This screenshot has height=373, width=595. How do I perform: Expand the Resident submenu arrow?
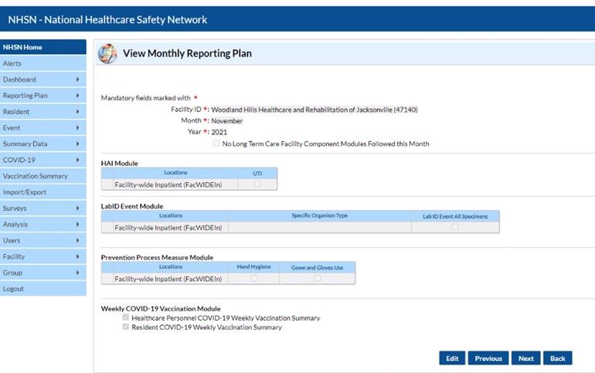point(77,112)
